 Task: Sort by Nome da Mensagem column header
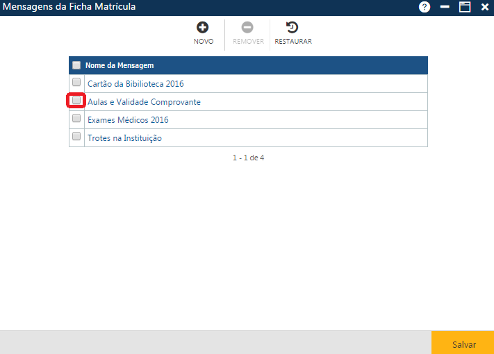click(x=120, y=65)
